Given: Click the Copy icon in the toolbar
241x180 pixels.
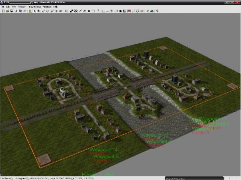Looking at the screenshot, I should 21,11.
